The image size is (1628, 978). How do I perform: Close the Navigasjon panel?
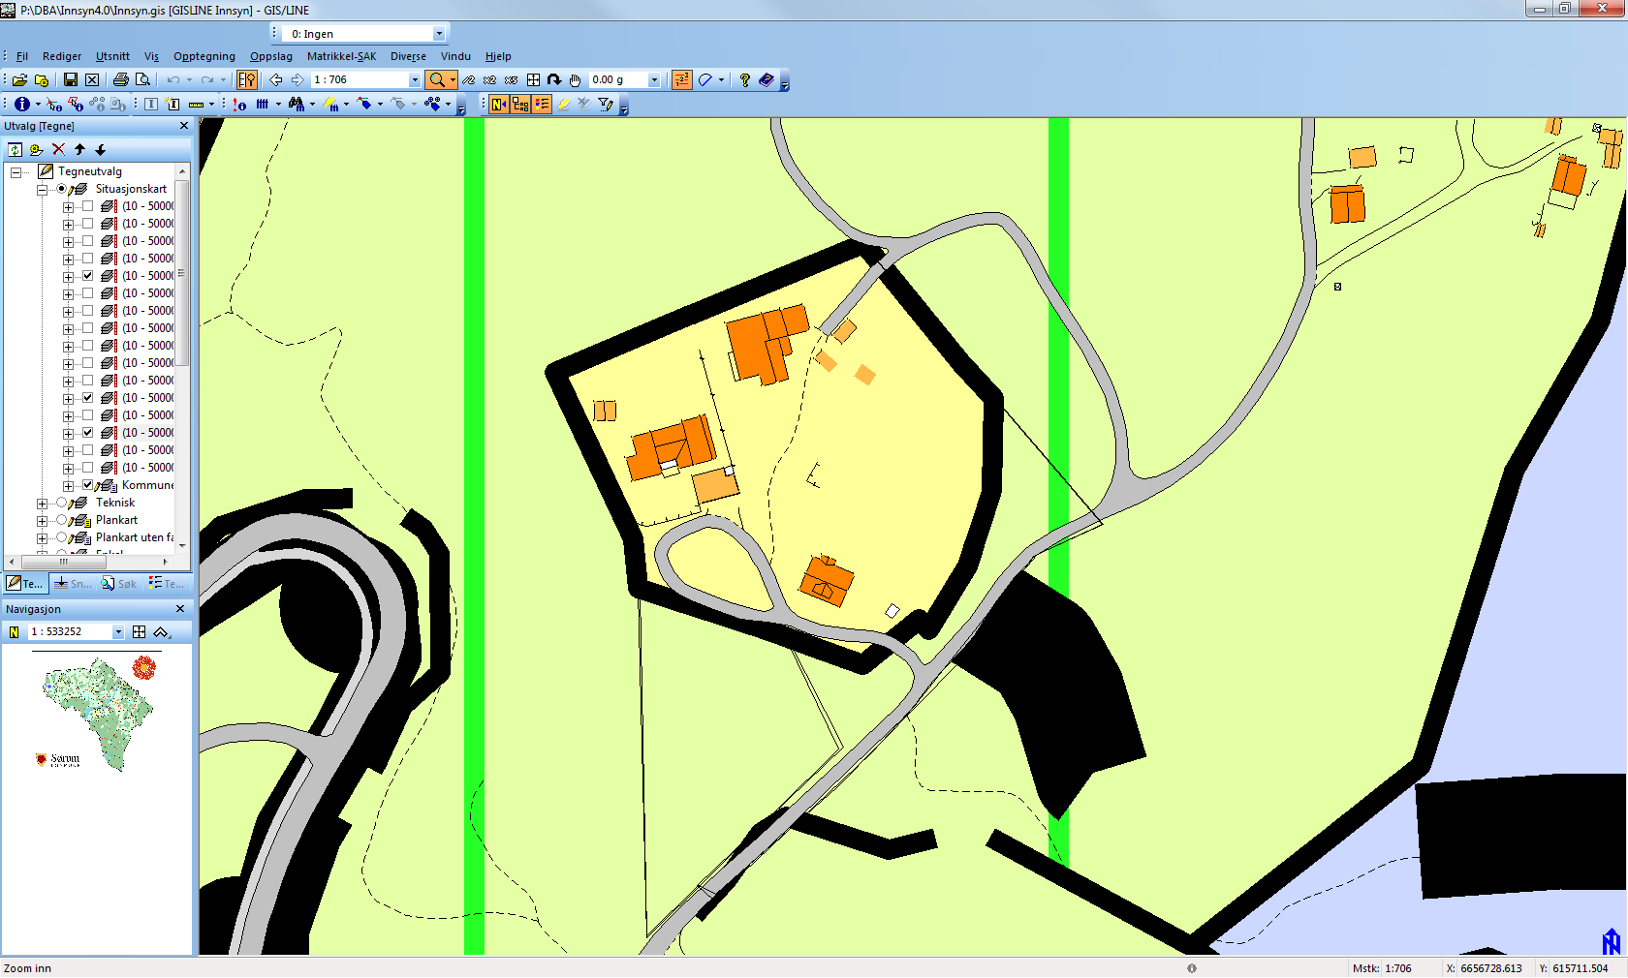180,609
